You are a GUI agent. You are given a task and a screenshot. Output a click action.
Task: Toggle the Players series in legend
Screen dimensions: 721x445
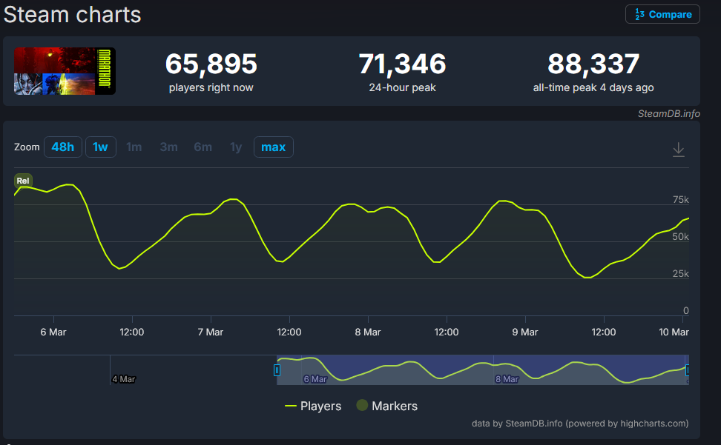click(x=313, y=406)
